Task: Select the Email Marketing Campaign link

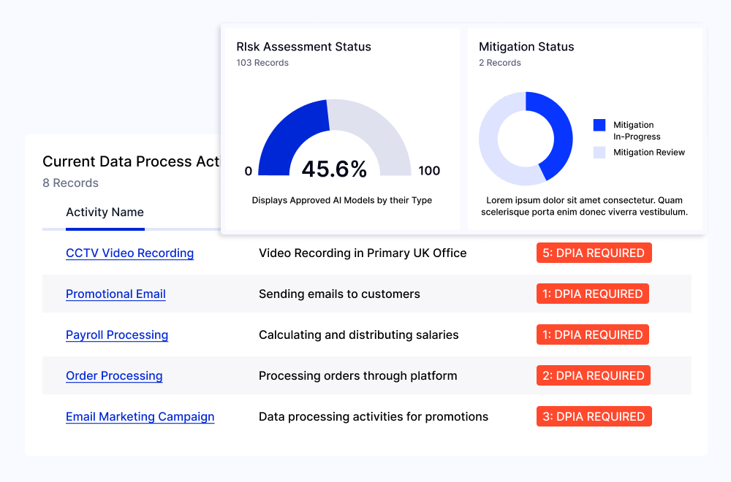Action: click(140, 416)
